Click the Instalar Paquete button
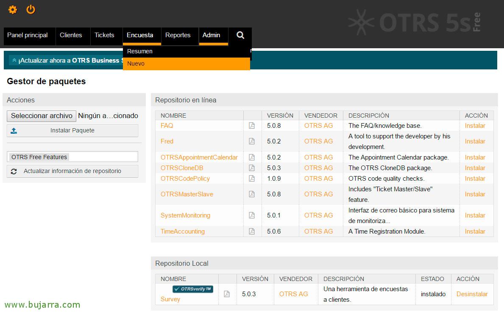 (72, 130)
